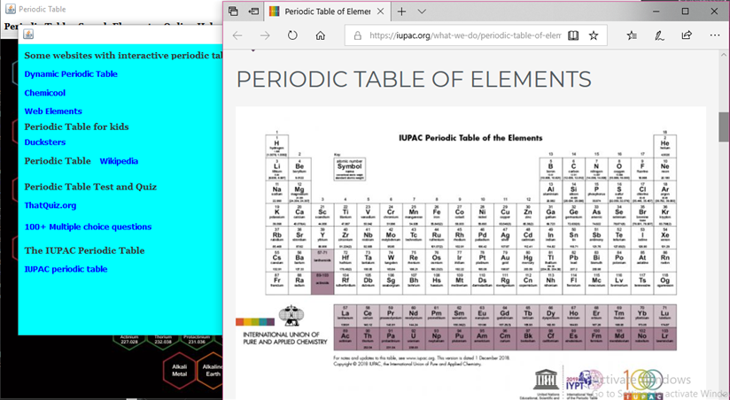Viewport: 730px width, 400px height.
Task: Open reading view in Edge address bar
Action: (x=573, y=35)
